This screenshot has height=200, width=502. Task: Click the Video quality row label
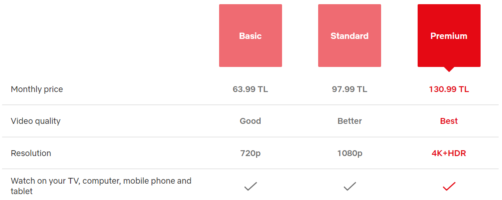click(36, 121)
